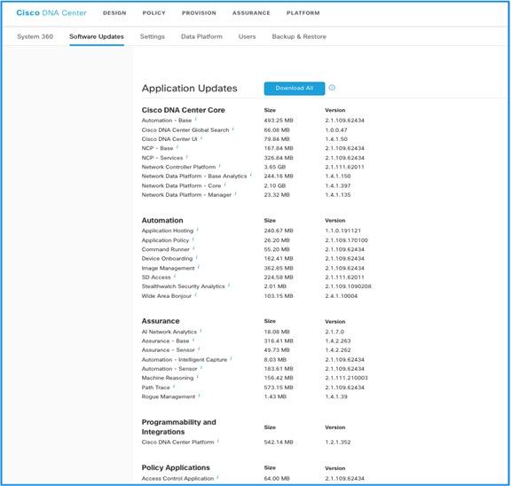Click the info icon next to Download All
This screenshot has height=486, width=511.
click(332, 88)
